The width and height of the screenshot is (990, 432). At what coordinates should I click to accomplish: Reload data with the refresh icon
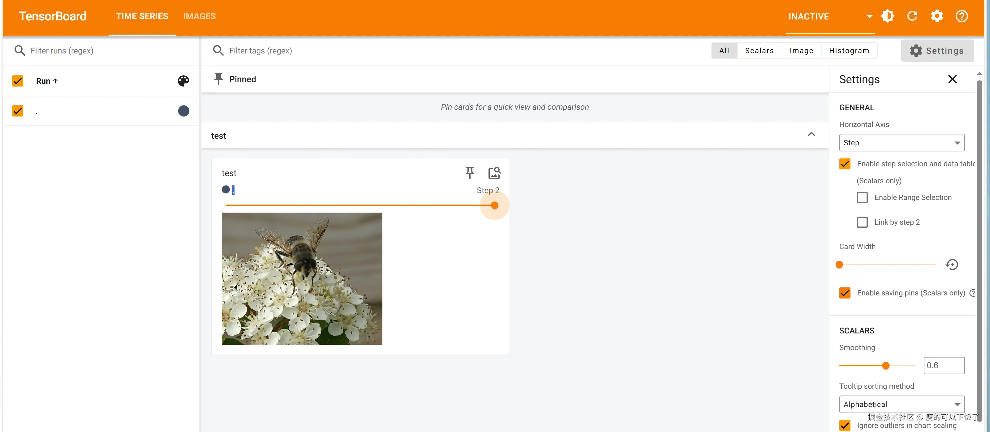(x=912, y=16)
